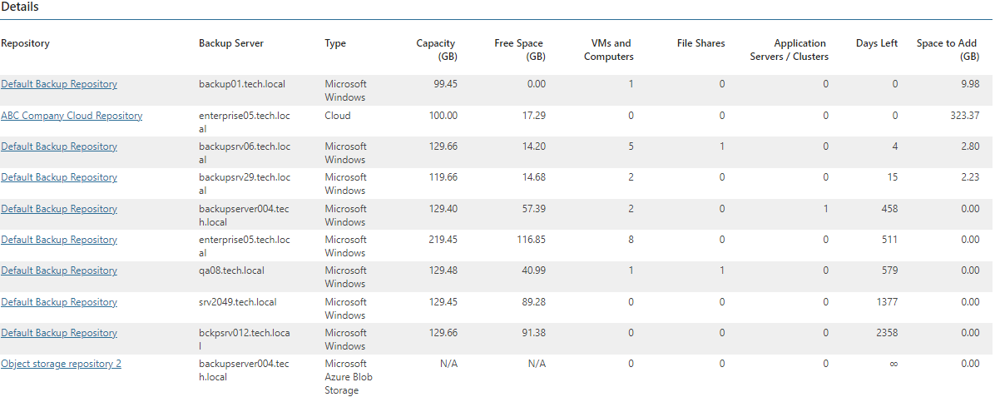
Task: Click the Space to Add (GB) header
Action: (x=948, y=50)
